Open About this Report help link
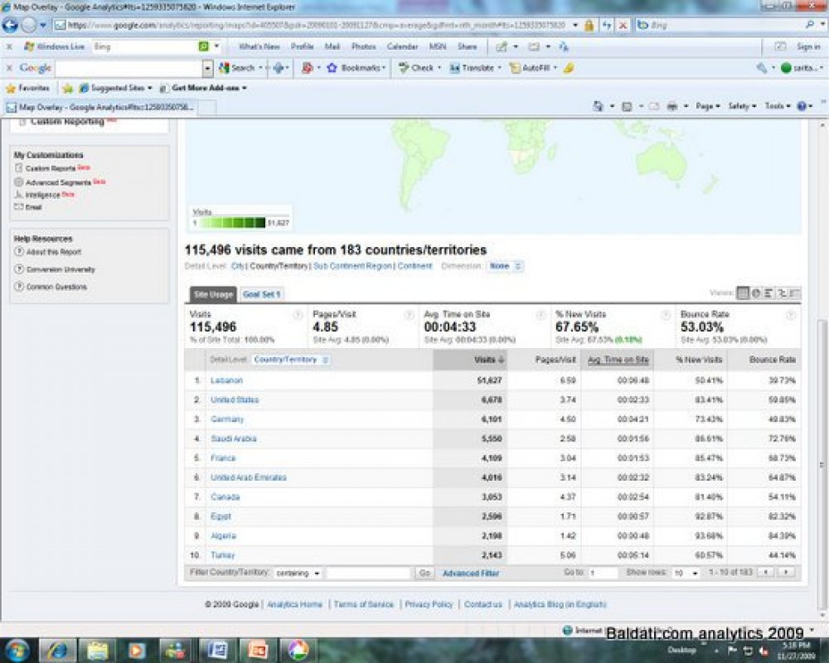829x663 pixels. (x=54, y=252)
